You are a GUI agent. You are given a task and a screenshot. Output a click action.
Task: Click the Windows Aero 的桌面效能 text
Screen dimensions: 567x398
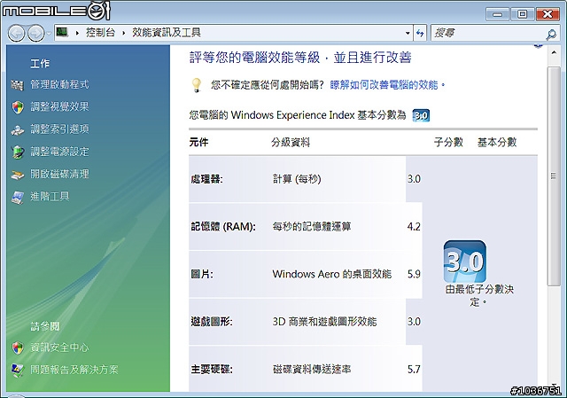[332, 274]
